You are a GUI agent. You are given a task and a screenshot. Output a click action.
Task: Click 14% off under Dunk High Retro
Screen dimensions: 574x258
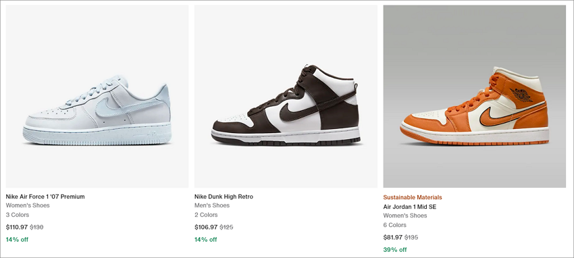click(x=206, y=239)
